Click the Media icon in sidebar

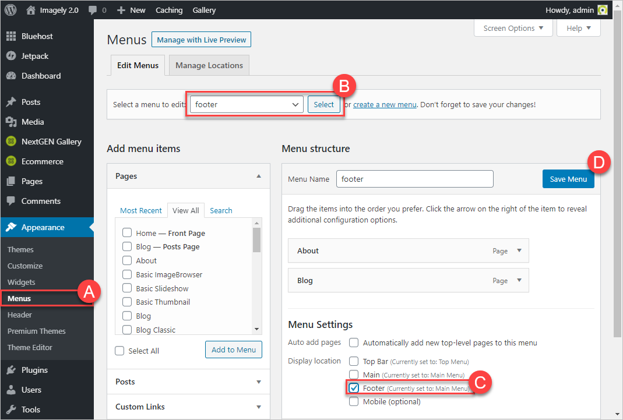click(11, 122)
